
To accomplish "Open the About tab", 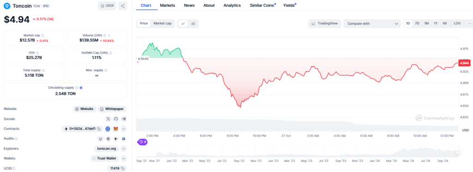I will click(209, 6).
